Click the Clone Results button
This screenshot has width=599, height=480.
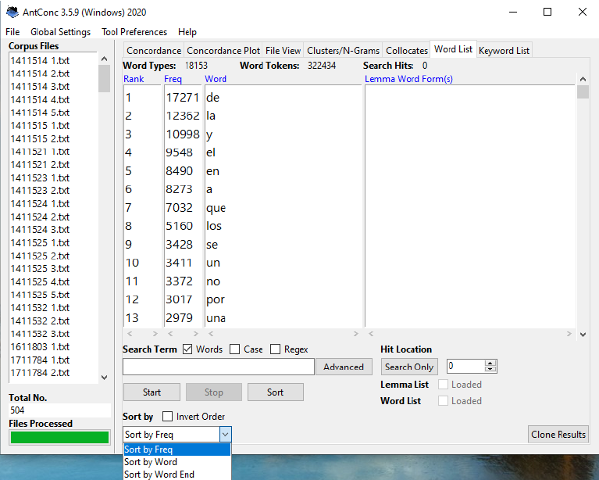point(558,435)
